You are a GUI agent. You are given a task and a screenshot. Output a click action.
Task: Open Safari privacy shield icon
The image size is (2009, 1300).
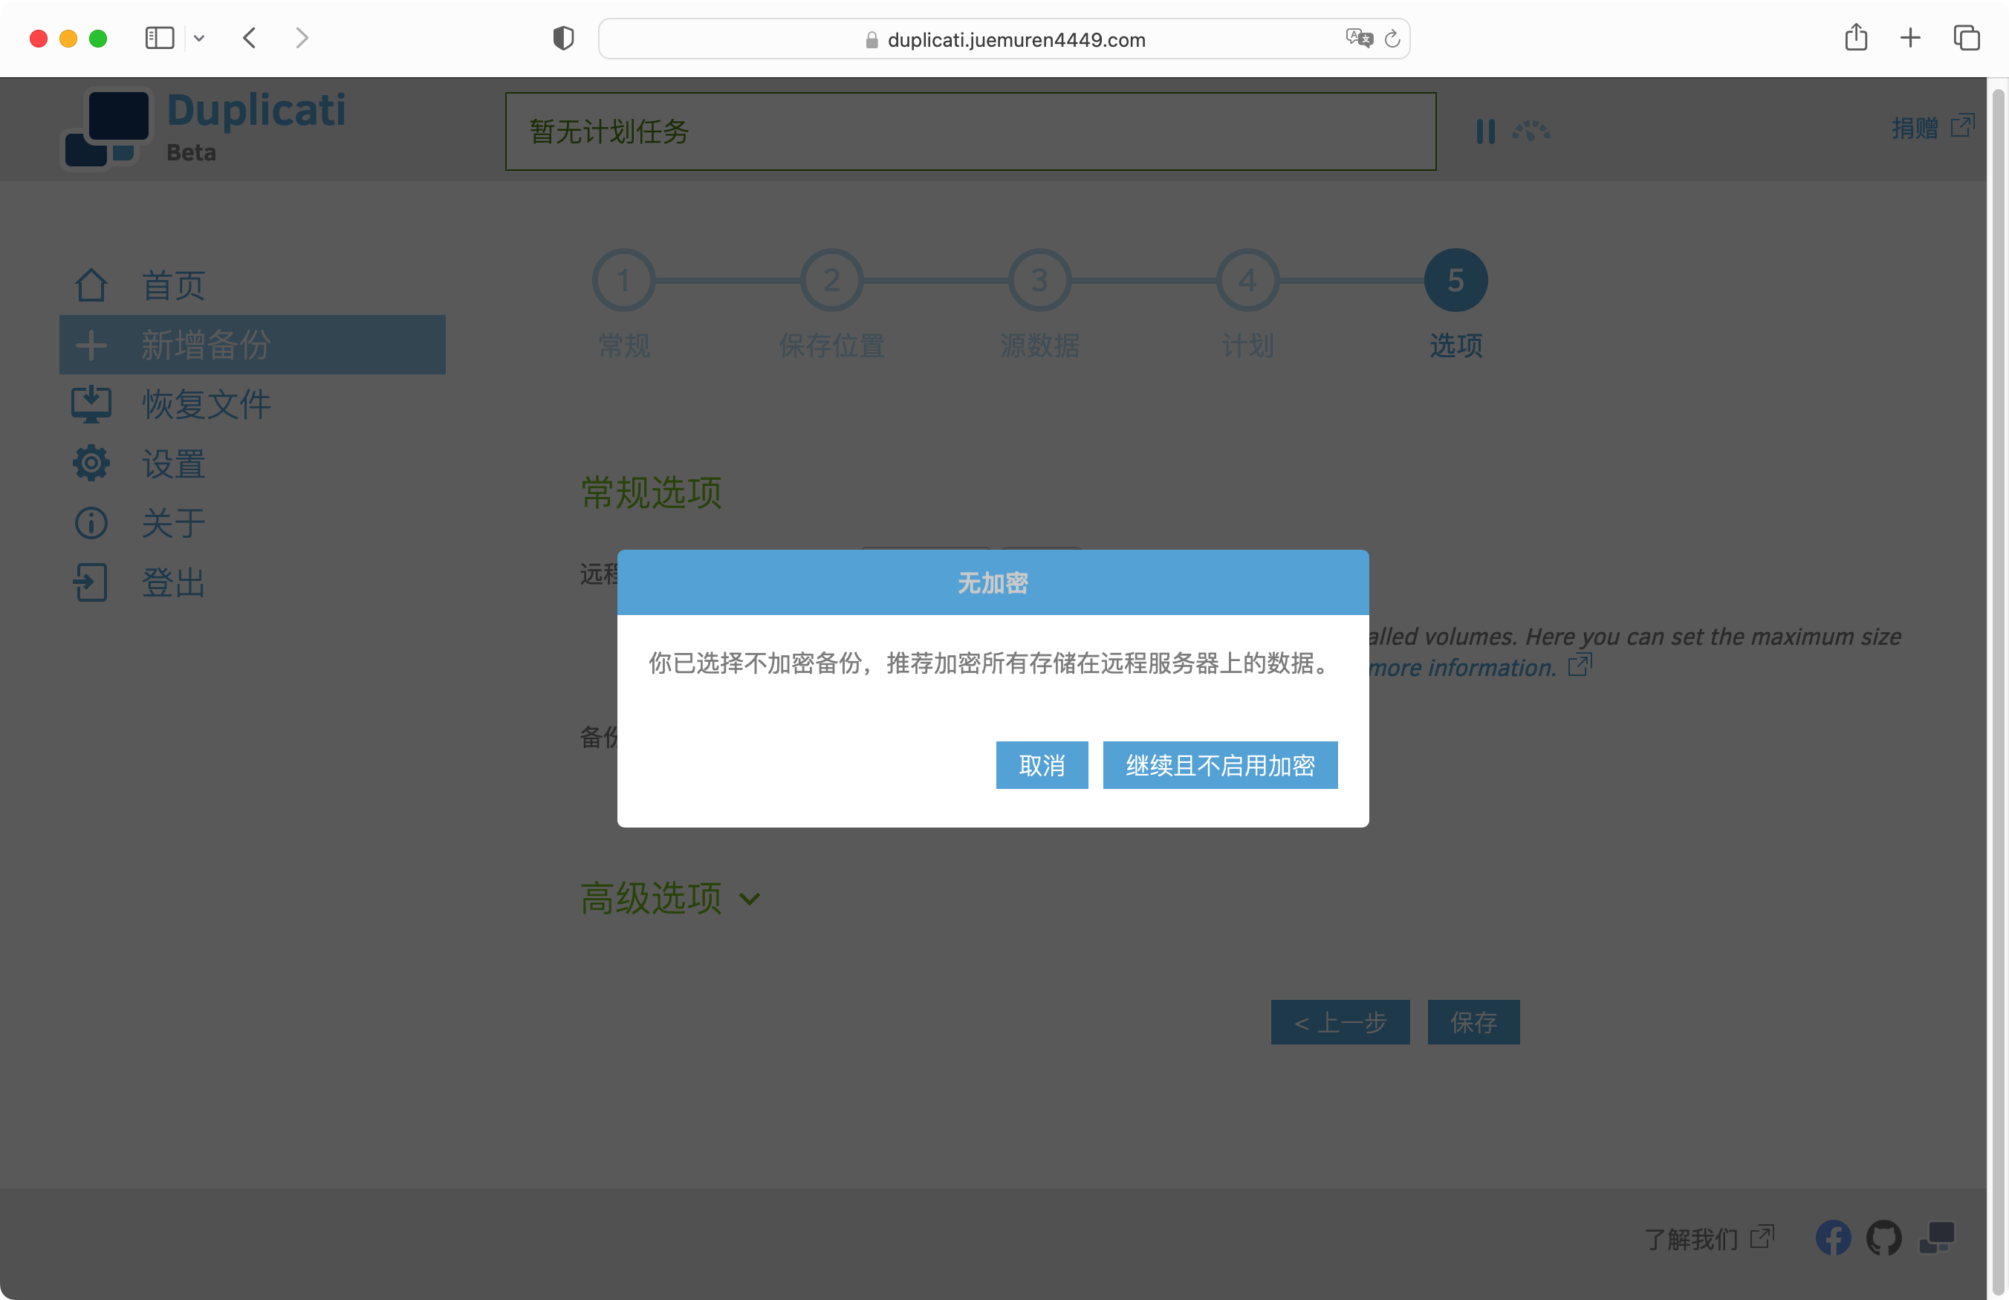tap(563, 38)
